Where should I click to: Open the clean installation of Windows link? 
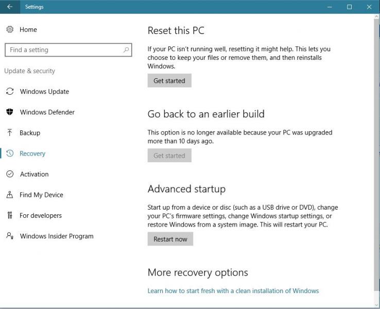click(x=233, y=291)
